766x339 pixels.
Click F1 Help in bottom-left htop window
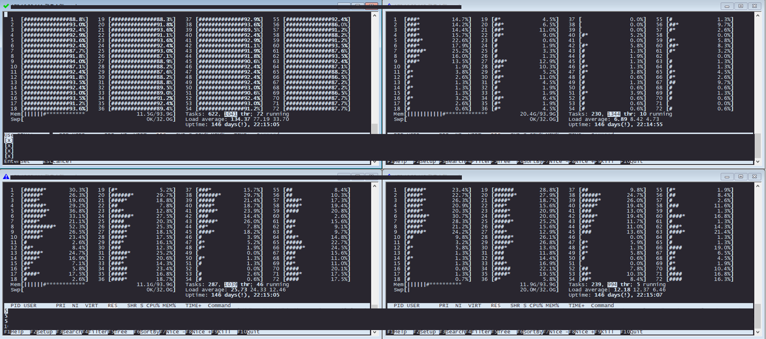[x=14, y=332]
